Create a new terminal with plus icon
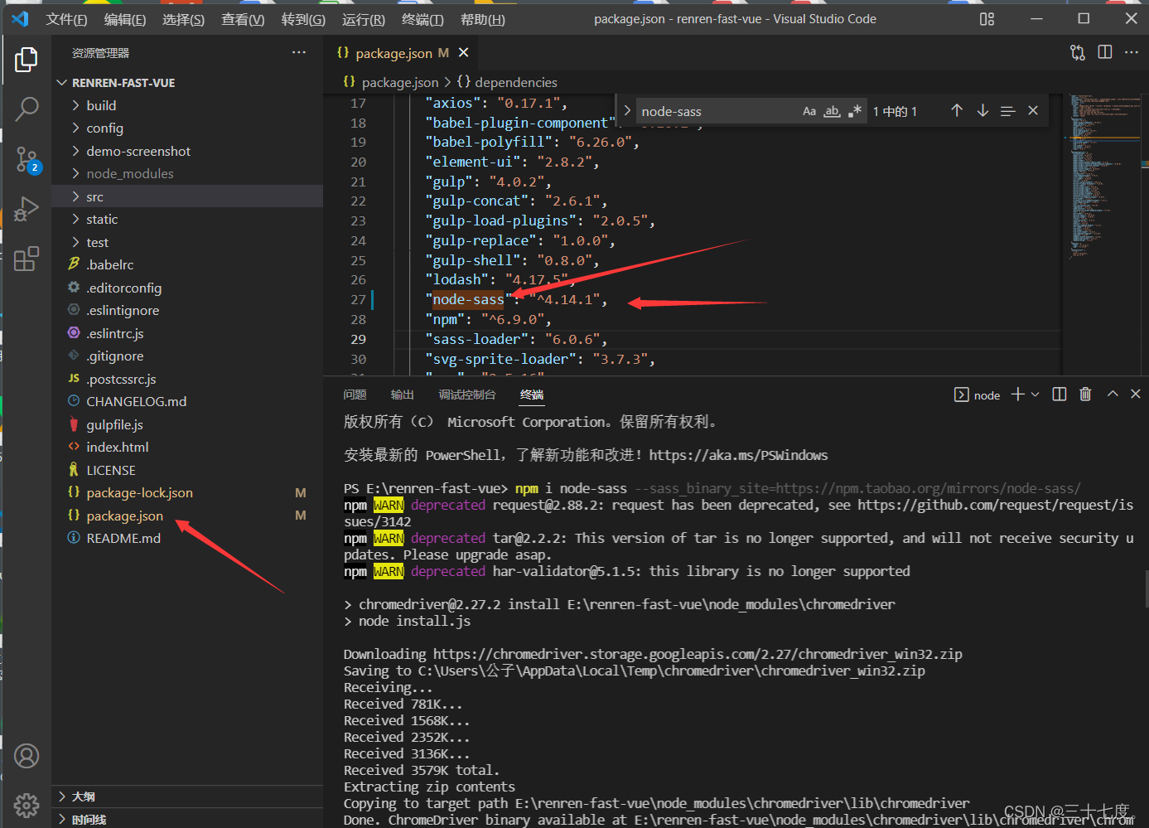1149x828 pixels. click(x=1018, y=395)
